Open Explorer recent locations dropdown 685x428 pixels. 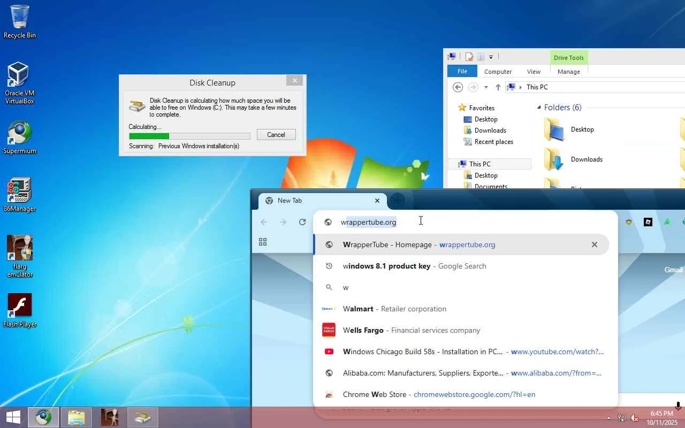tap(486, 87)
